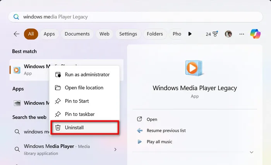271x165 pixels.
Task: Click the trash can icon beside Uninstall
Action: 58,128
